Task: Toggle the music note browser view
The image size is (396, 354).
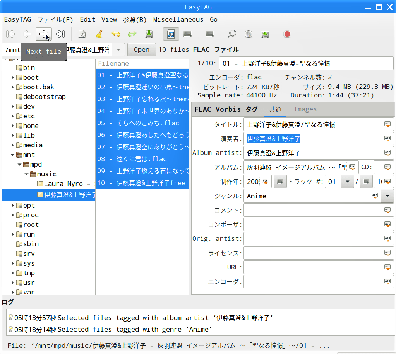Action: tap(171, 34)
